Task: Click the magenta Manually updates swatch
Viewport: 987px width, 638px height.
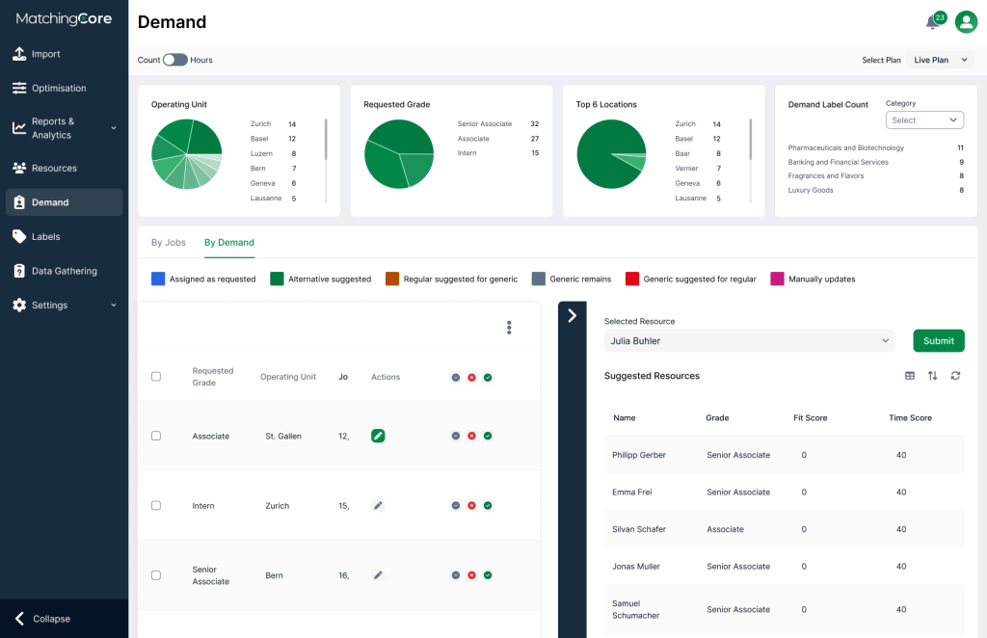Action: tap(778, 279)
